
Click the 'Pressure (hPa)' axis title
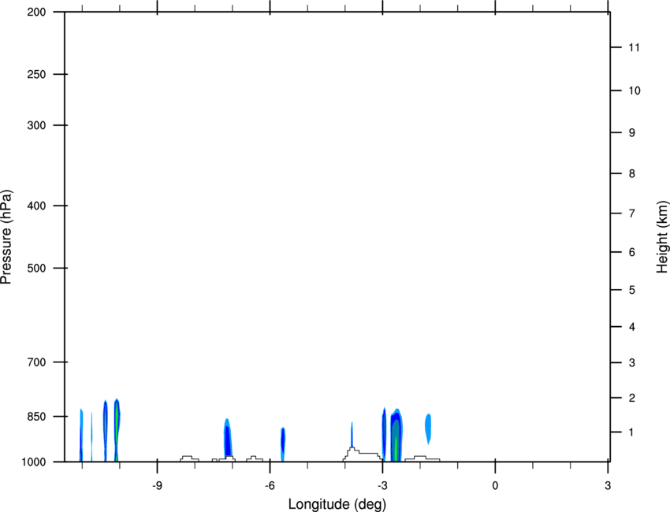pyautogui.click(x=6, y=237)
